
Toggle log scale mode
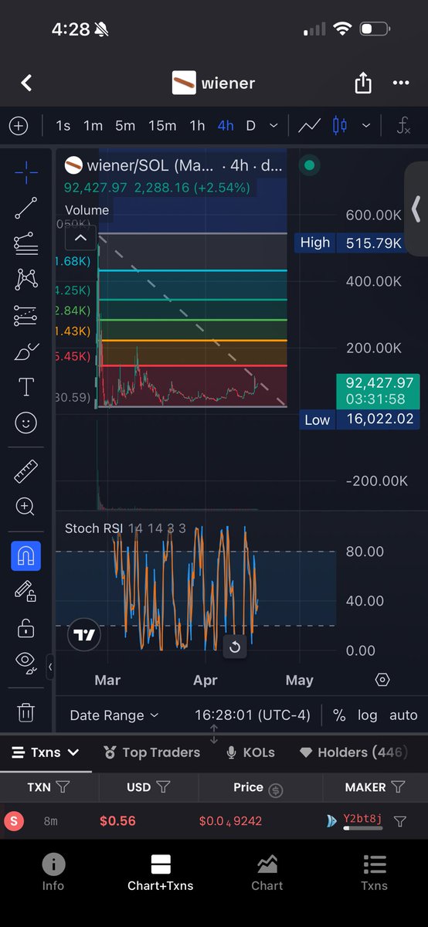(x=368, y=715)
